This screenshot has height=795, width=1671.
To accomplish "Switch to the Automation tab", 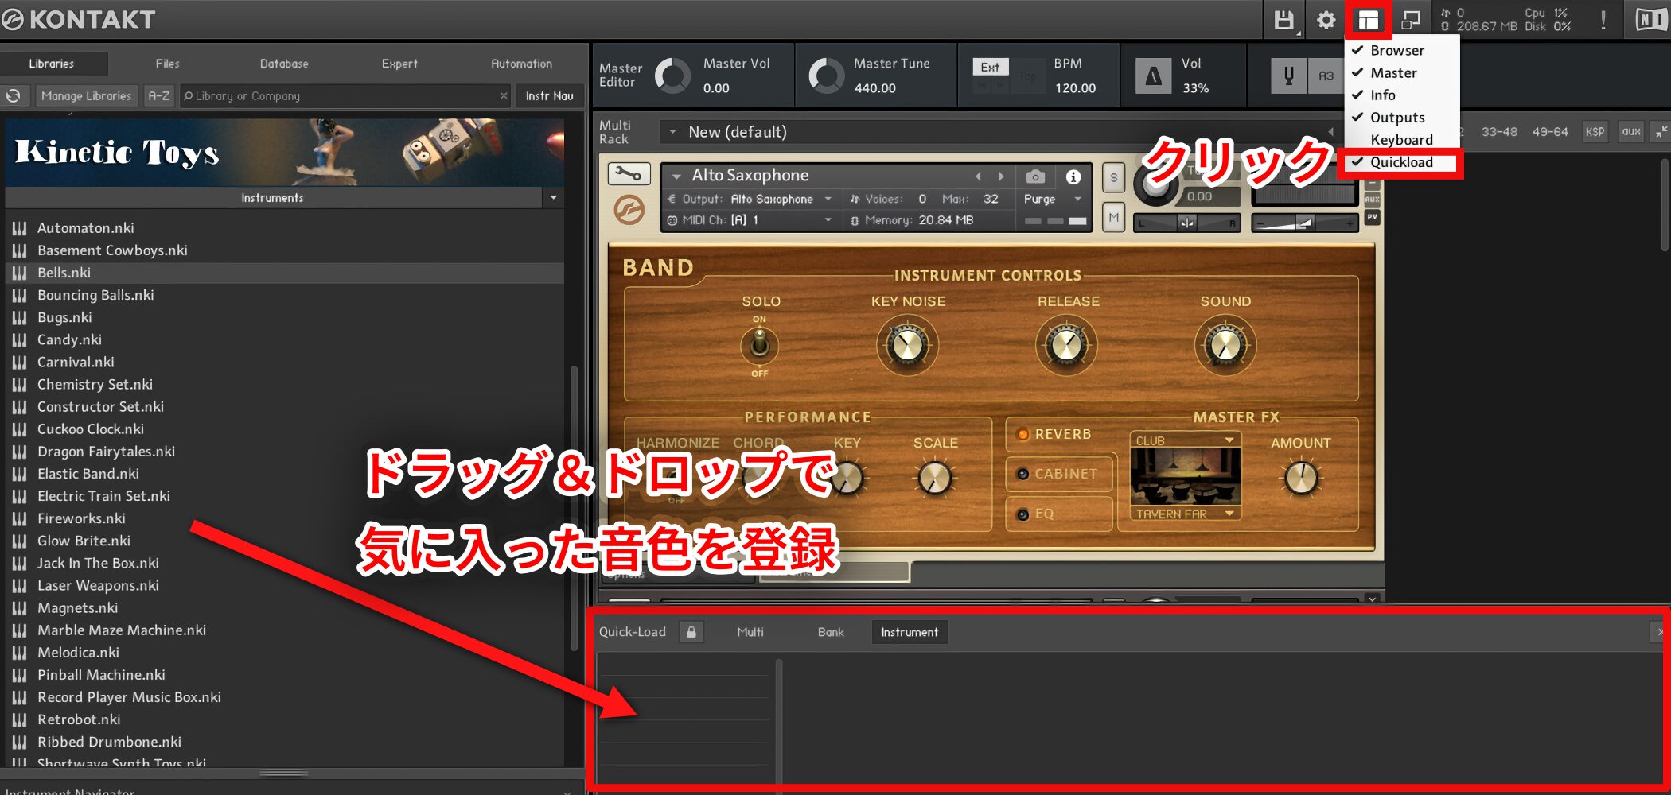I will [521, 64].
